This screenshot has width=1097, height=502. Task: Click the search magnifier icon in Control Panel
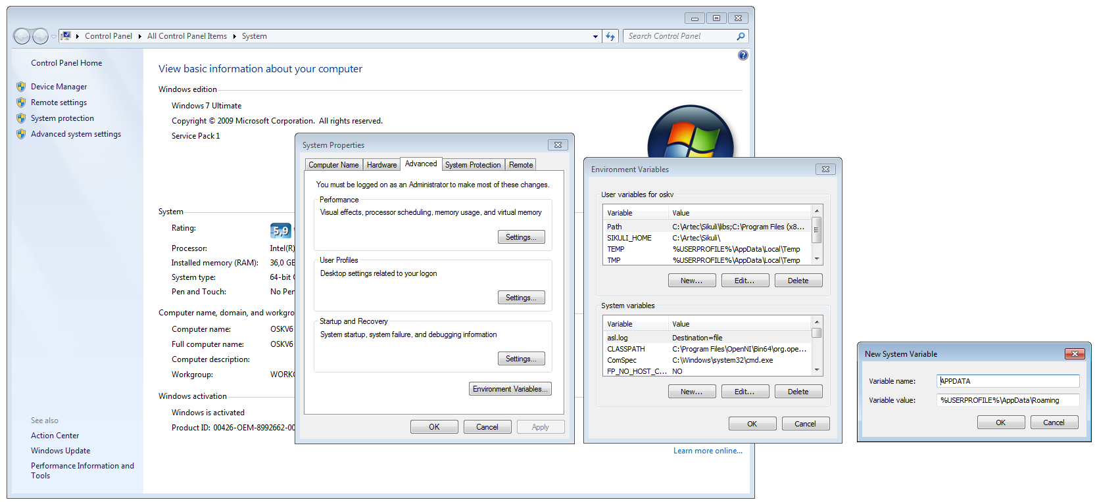pyautogui.click(x=741, y=37)
